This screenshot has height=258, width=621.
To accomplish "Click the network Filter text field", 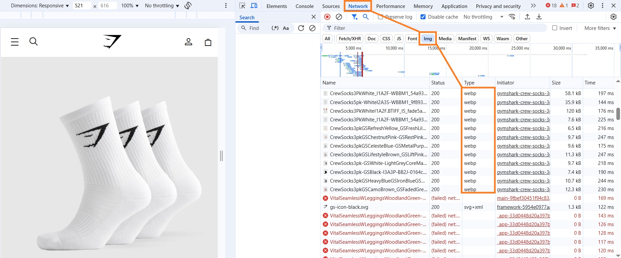I will tap(435, 28).
